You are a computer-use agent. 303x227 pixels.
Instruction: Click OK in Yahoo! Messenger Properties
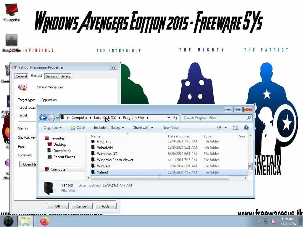pos(58,206)
